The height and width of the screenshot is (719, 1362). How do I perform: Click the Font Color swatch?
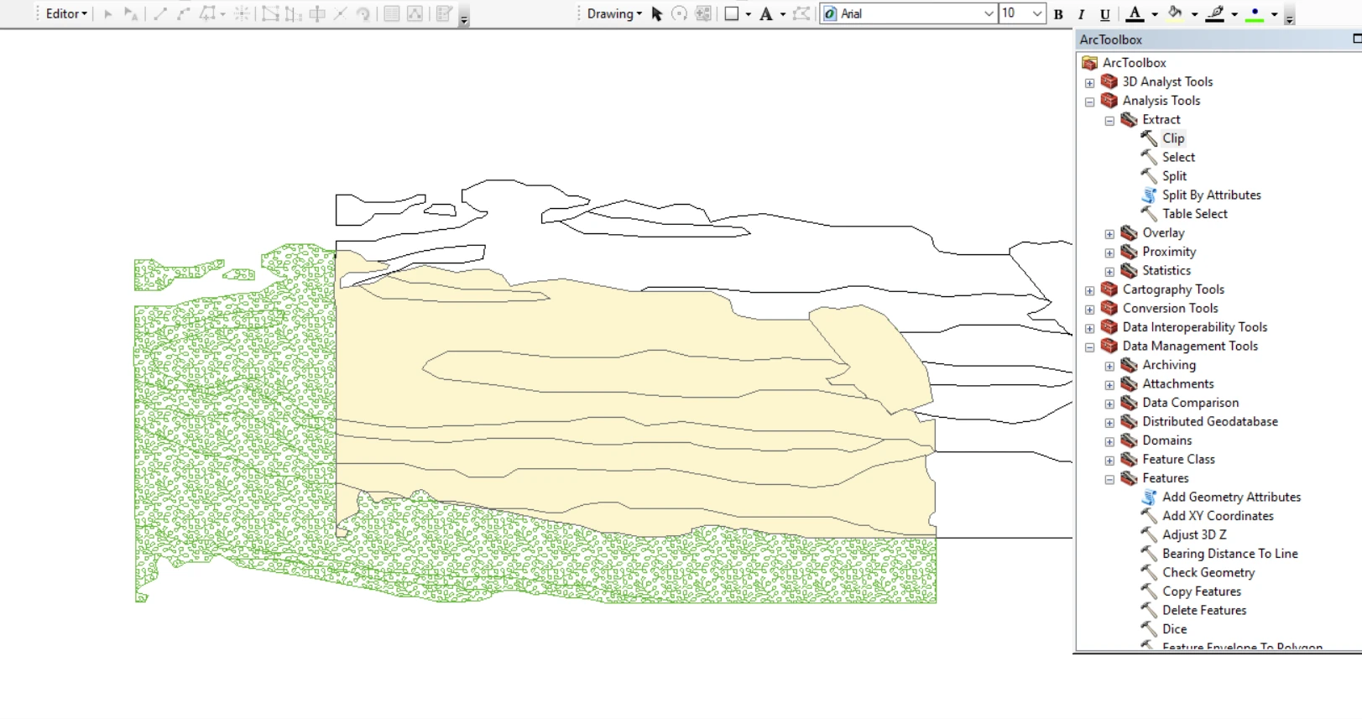(1135, 13)
